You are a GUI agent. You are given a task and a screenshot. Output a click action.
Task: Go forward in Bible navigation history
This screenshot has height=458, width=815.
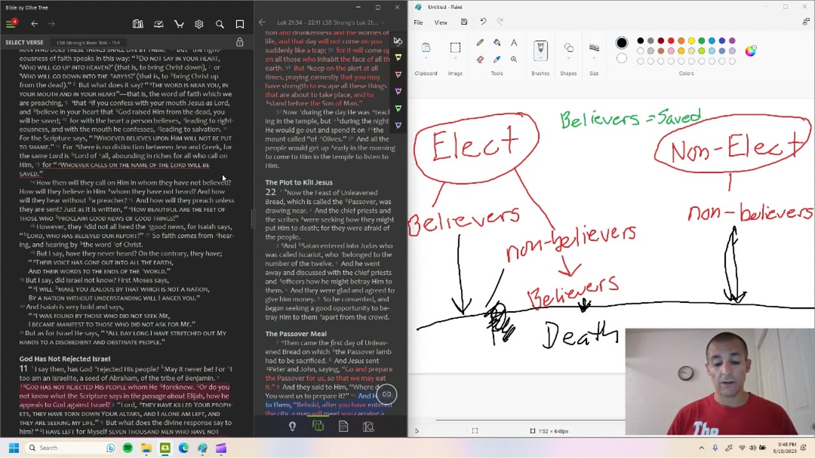click(52, 24)
